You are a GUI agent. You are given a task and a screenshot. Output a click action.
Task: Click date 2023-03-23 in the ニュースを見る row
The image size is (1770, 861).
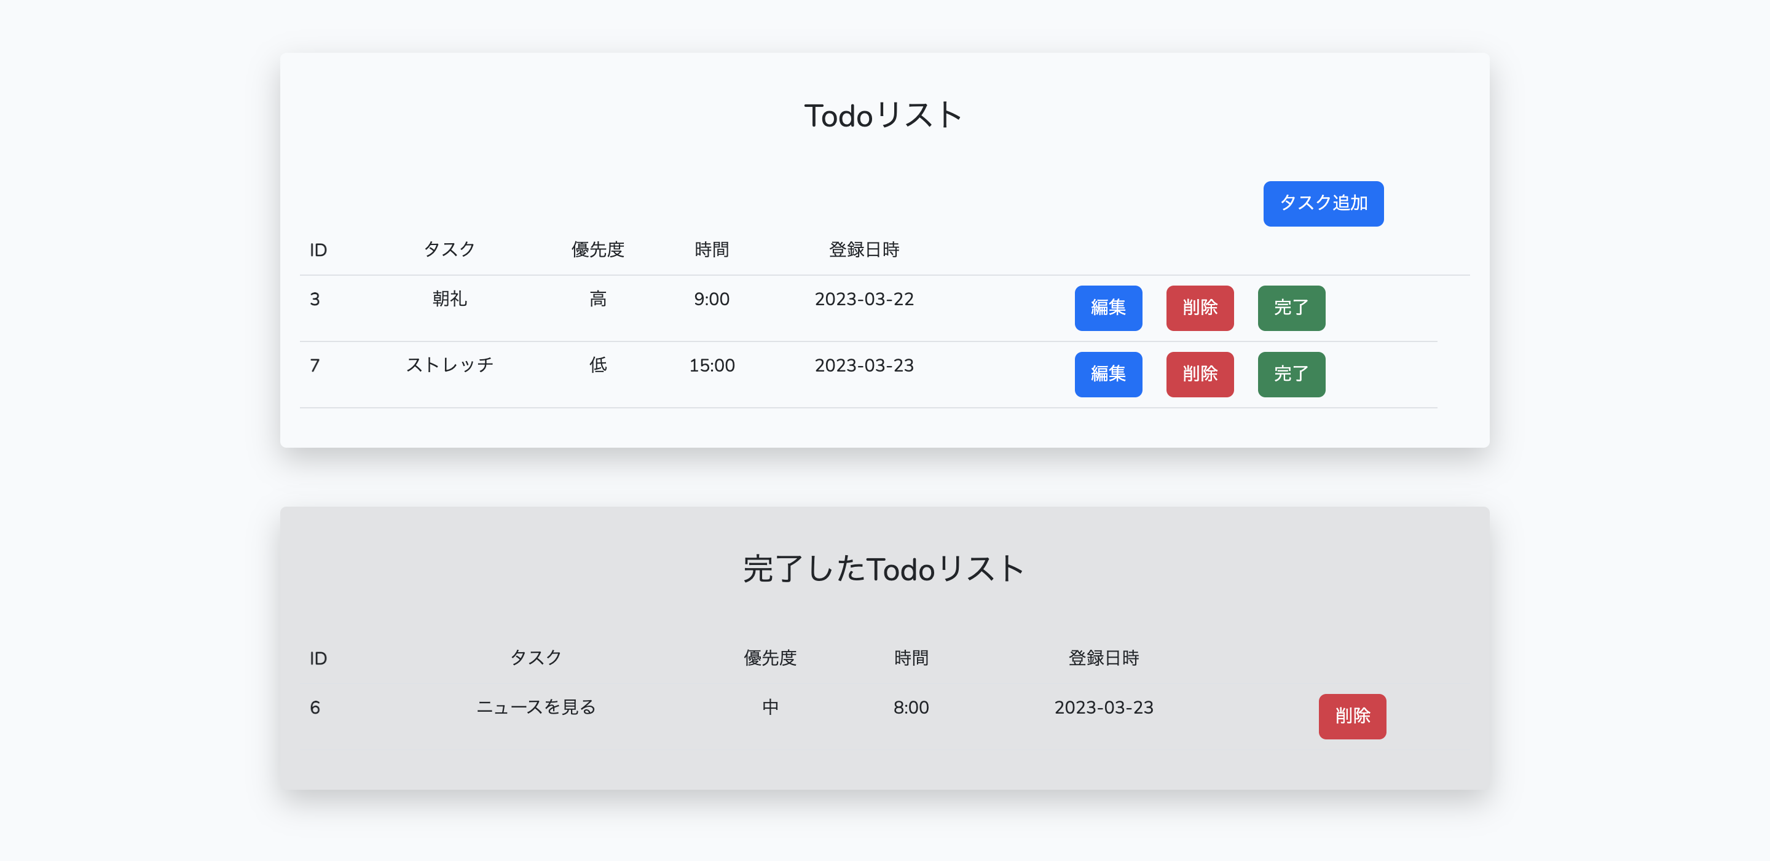pos(1104,707)
